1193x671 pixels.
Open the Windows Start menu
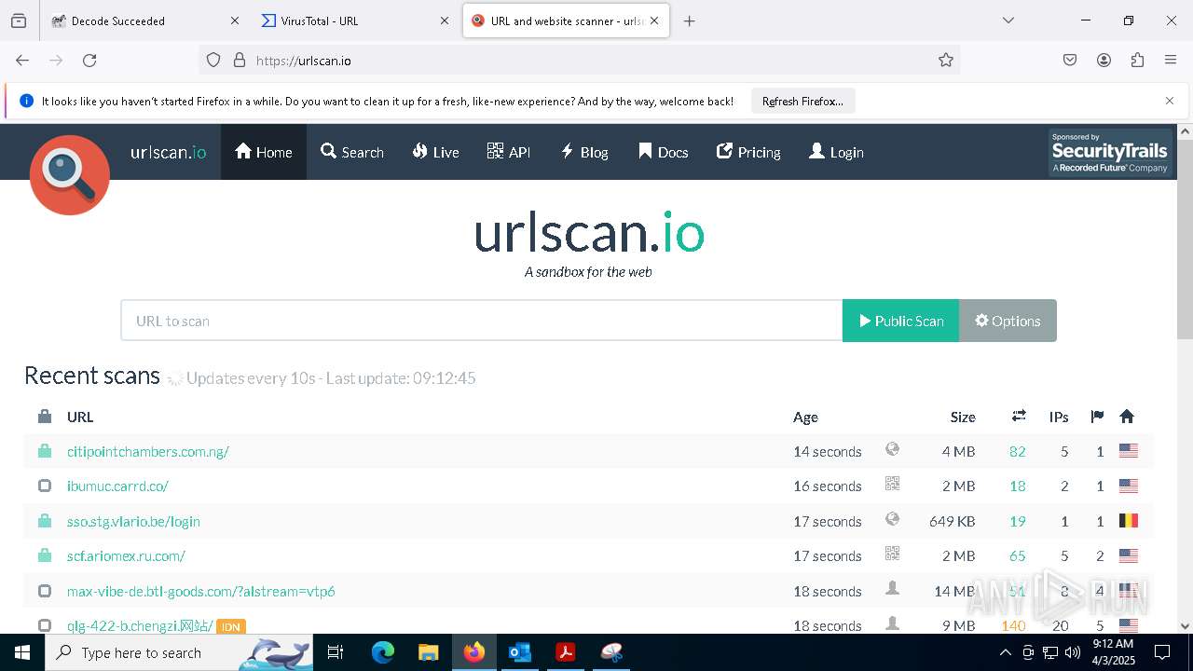pos(22,652)
